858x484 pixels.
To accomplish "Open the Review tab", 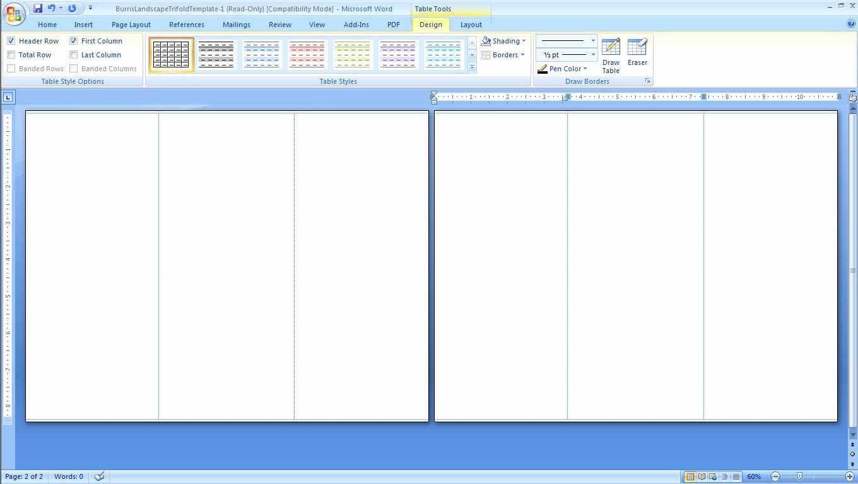I will [x=280, y=25].
